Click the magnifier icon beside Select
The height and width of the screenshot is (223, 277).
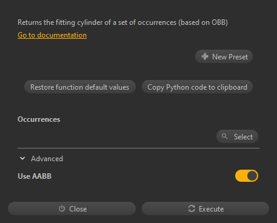(224, 136)
